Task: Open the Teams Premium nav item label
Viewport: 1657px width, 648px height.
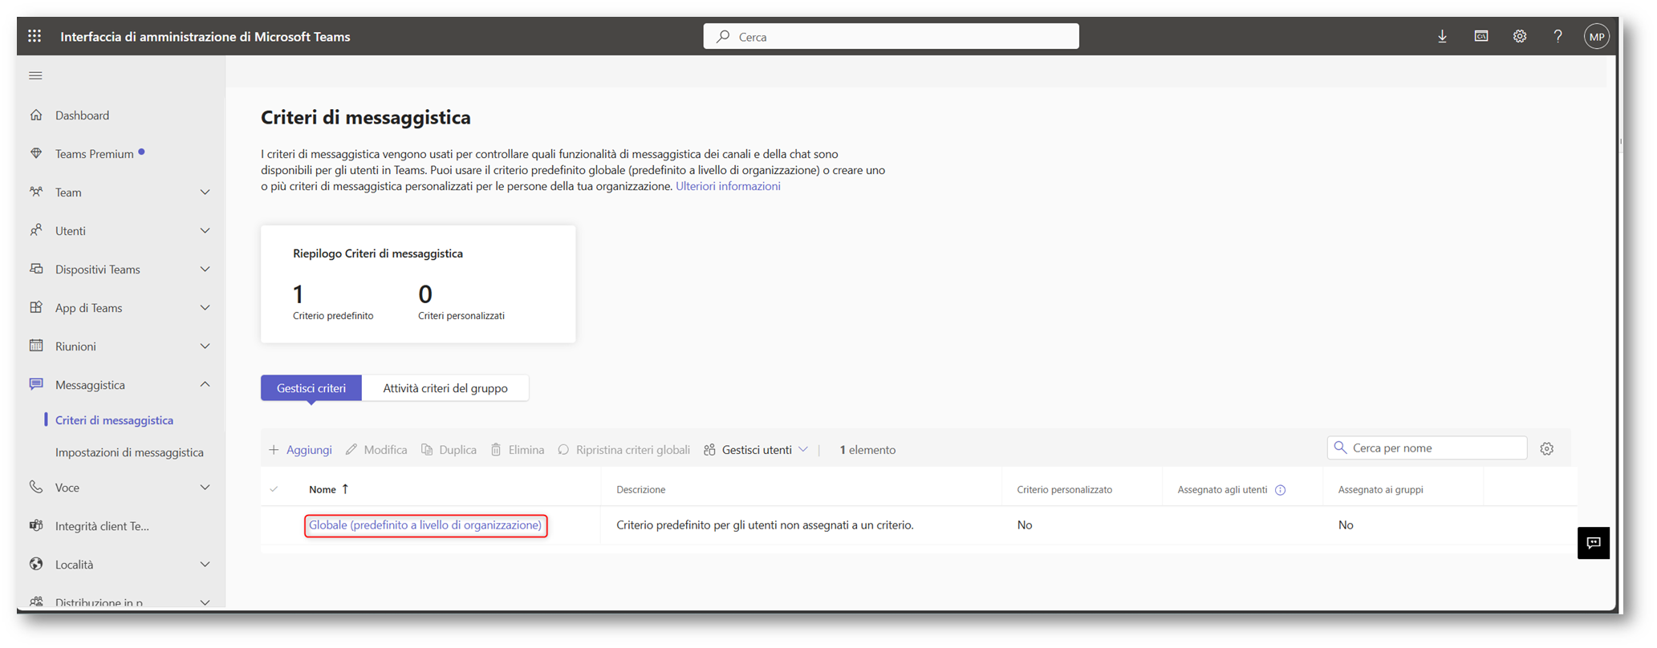Action: pyautogui.click(x=94, y=154)
